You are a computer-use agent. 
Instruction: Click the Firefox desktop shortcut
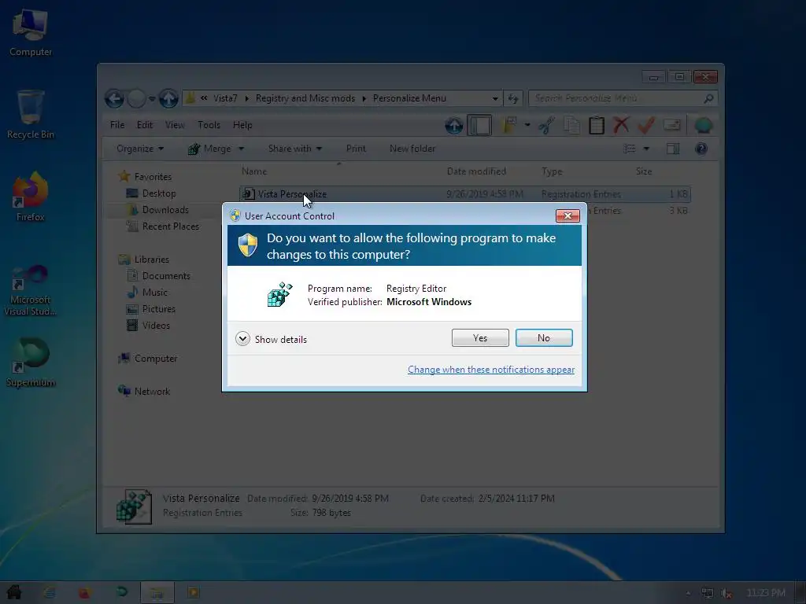[31, 197]
